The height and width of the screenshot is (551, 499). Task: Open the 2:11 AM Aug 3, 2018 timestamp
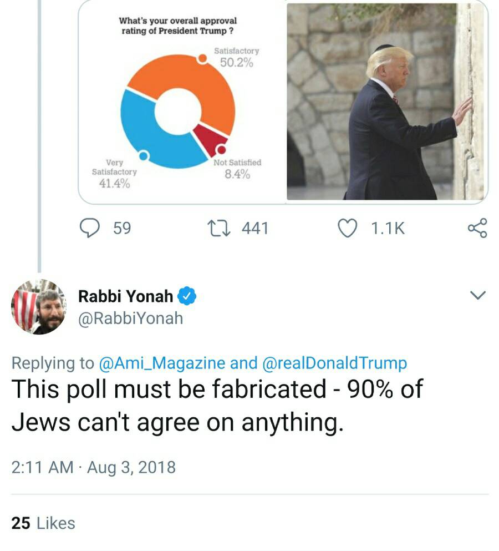click(93, 467)
